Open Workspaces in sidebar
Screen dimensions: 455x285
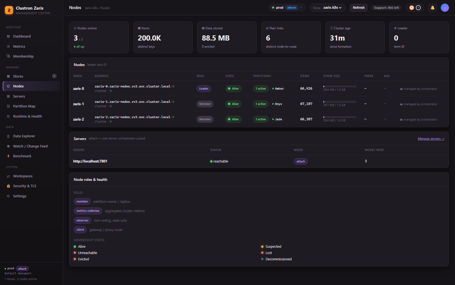coord(31,176)
